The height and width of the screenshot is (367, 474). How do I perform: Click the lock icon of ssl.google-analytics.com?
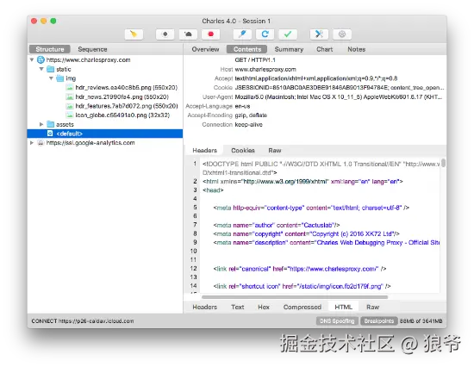tap(41, 143)
